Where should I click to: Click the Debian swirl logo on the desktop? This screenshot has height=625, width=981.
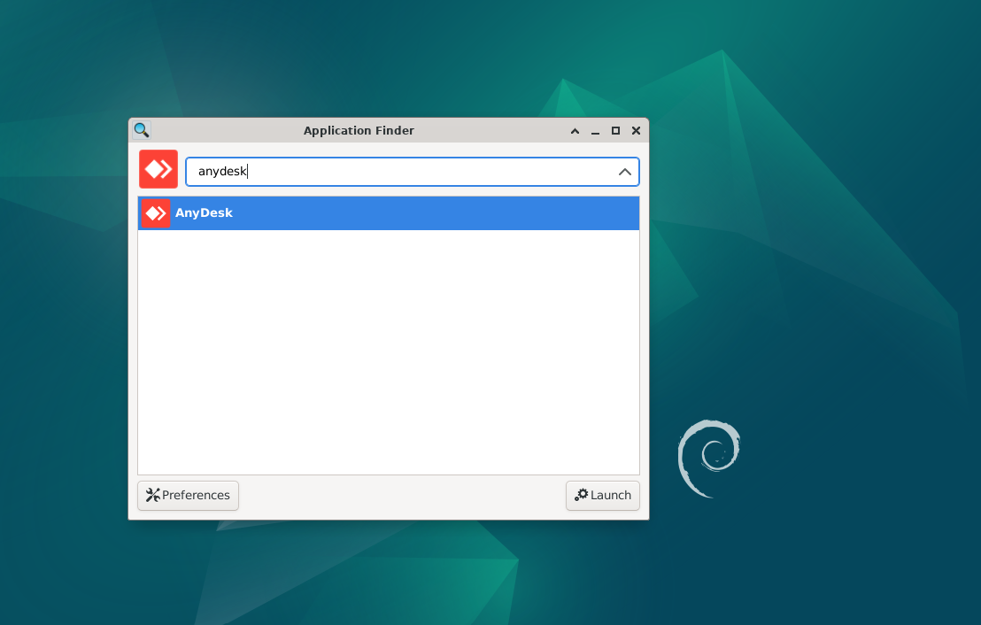[x=708, y=459]
